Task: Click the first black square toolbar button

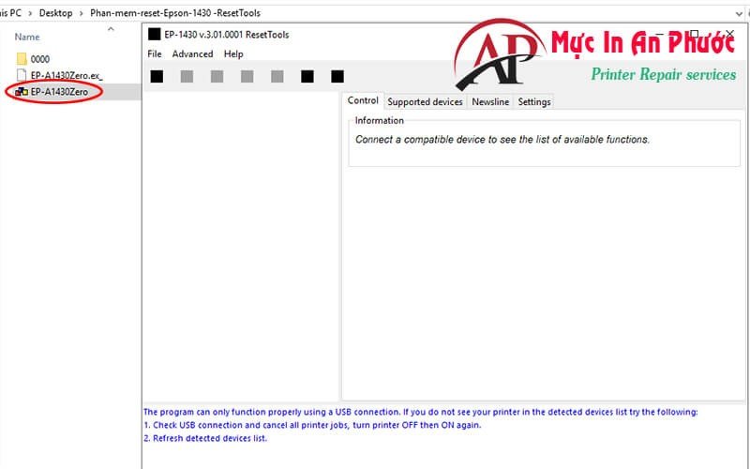Action: pyautogui.click(x=157, y=76)
